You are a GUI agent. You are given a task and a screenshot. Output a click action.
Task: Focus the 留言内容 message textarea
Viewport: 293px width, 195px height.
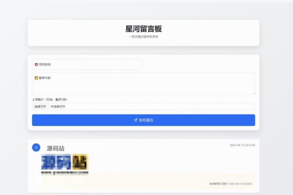pos(144,84)
